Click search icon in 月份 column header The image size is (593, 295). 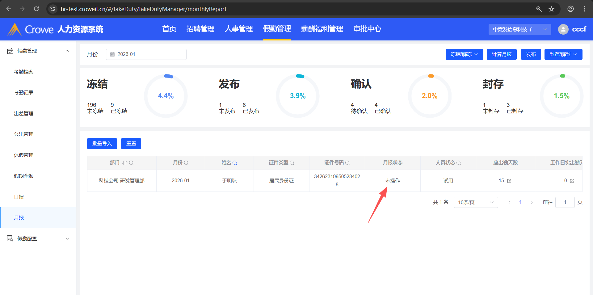tap(186, 163)
